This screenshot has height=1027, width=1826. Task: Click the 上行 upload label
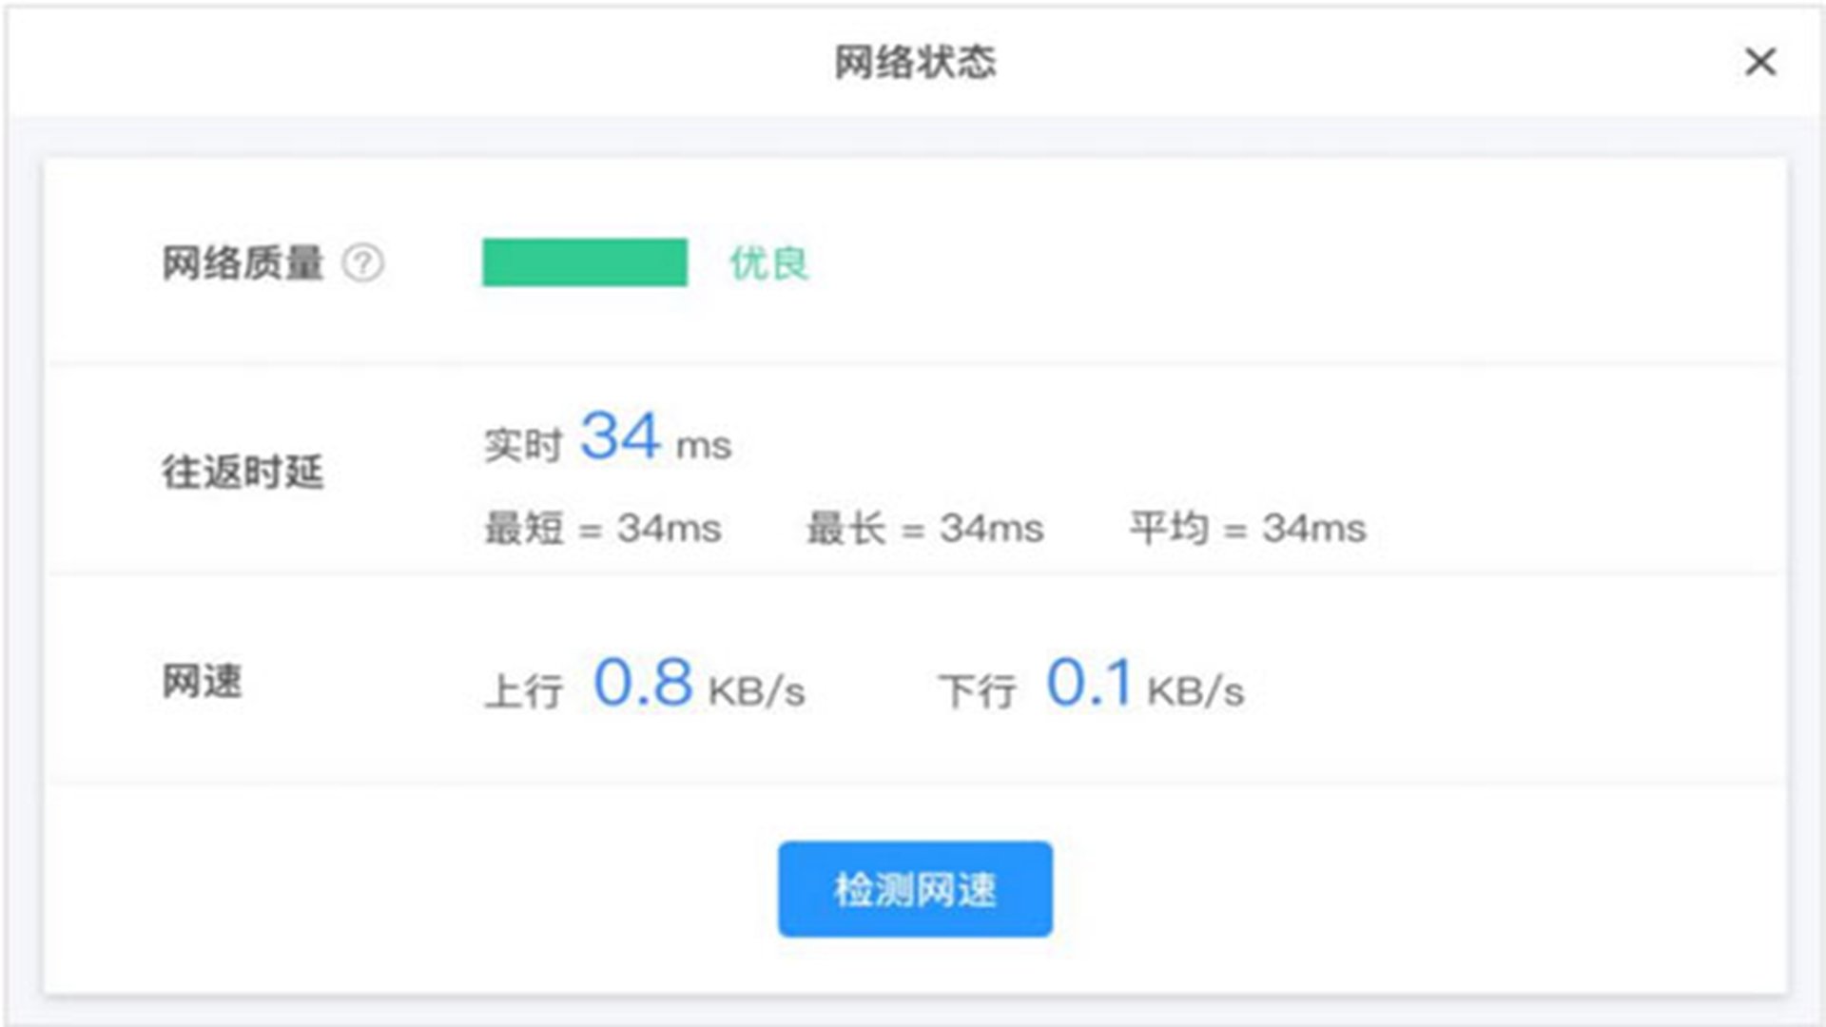[524, 691]
